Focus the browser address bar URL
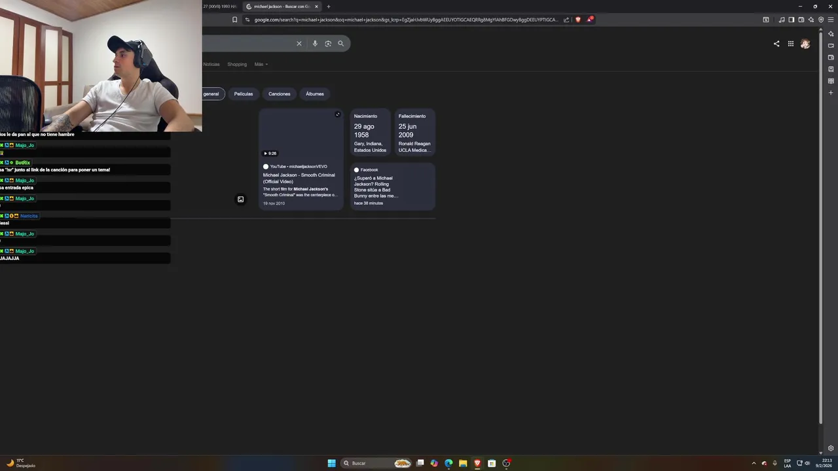 tap(406, 20)
